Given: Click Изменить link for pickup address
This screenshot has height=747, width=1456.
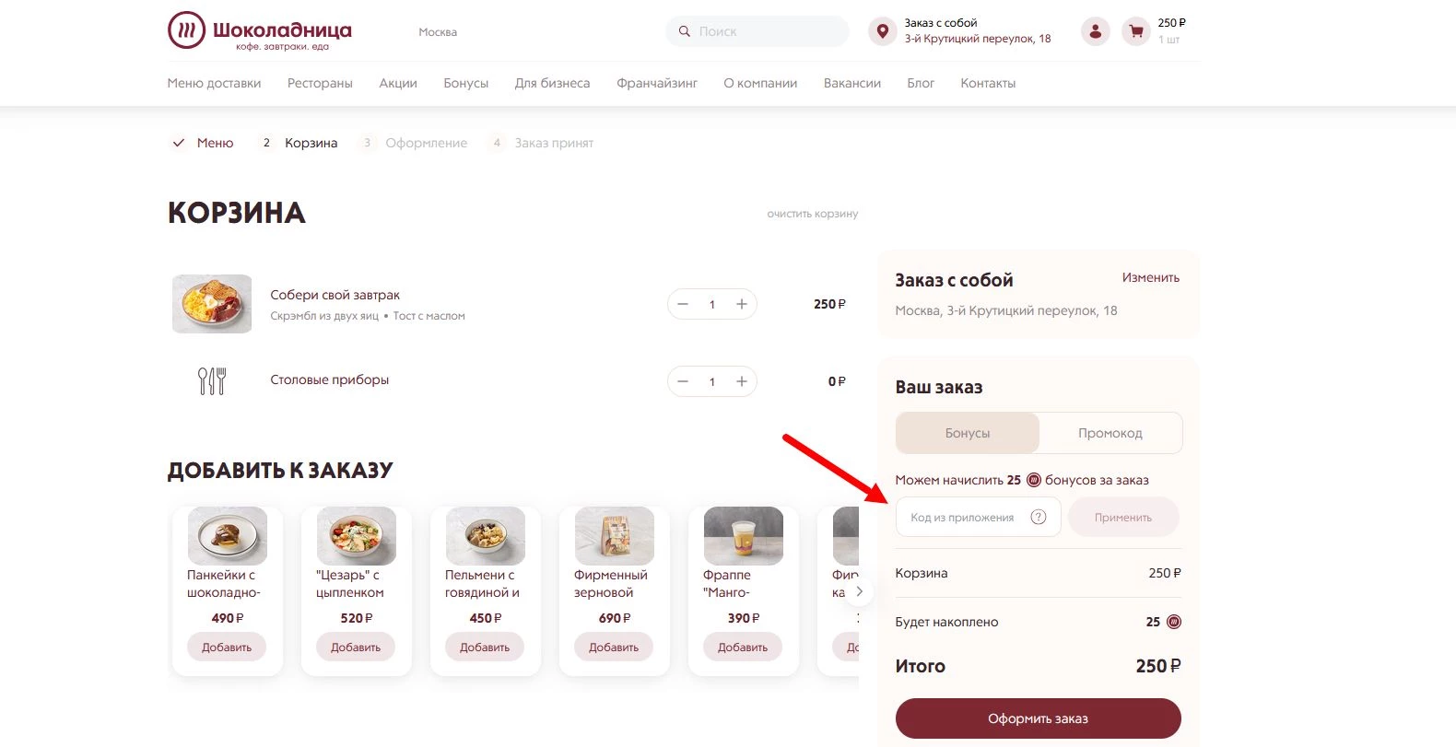Looking at the screenshot, I should (x=1151, y=277).
